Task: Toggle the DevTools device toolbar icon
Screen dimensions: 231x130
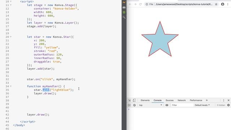Action: click(x=134, y=100)
